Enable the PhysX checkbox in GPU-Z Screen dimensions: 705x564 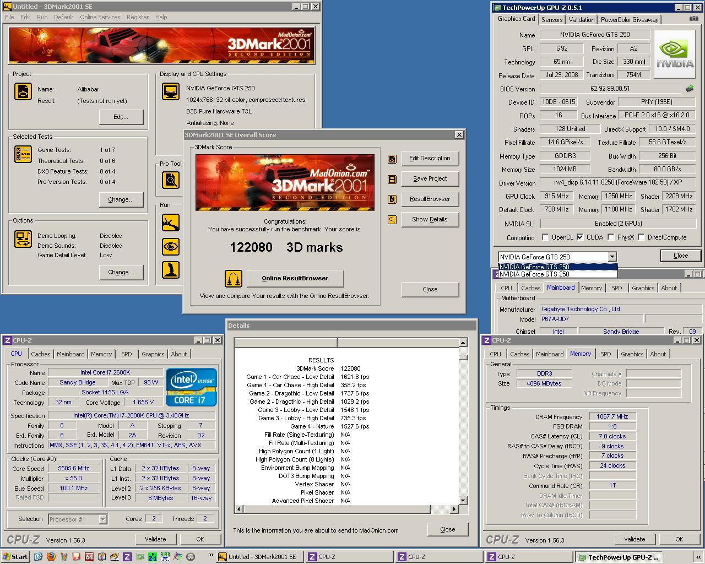(x=611, y=237)
